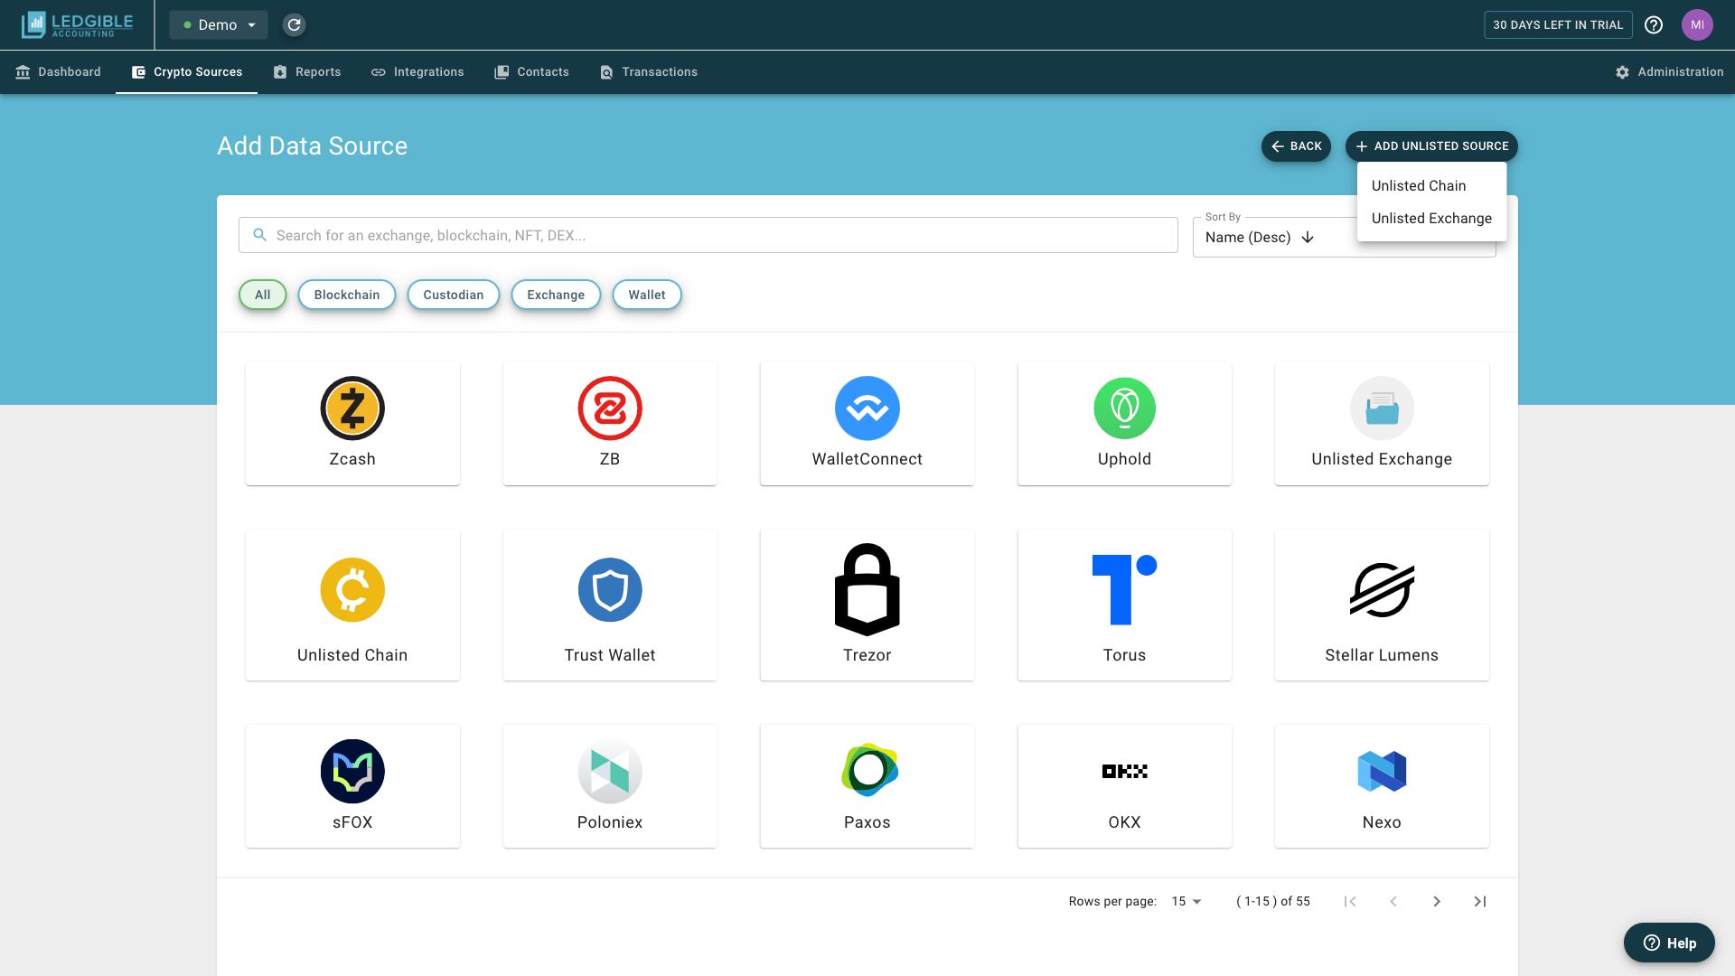Go to the next page of sources
The height and width of the screenshot is (976, 1735).
pyautogui.click(x=1437, y=901)
